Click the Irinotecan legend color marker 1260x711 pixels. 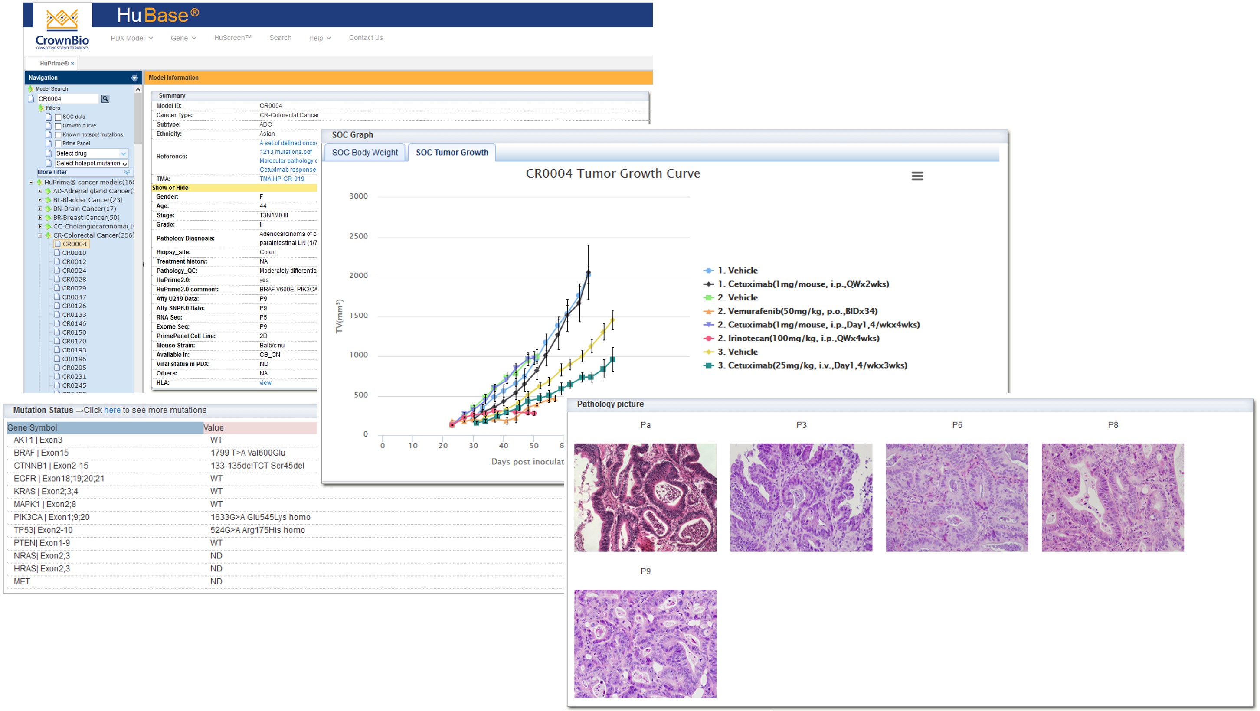[709, 339]
